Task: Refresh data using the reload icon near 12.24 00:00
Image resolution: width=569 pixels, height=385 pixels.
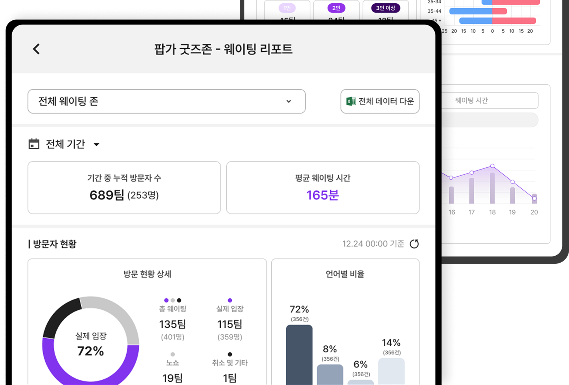Action: (x=415, y=243)
